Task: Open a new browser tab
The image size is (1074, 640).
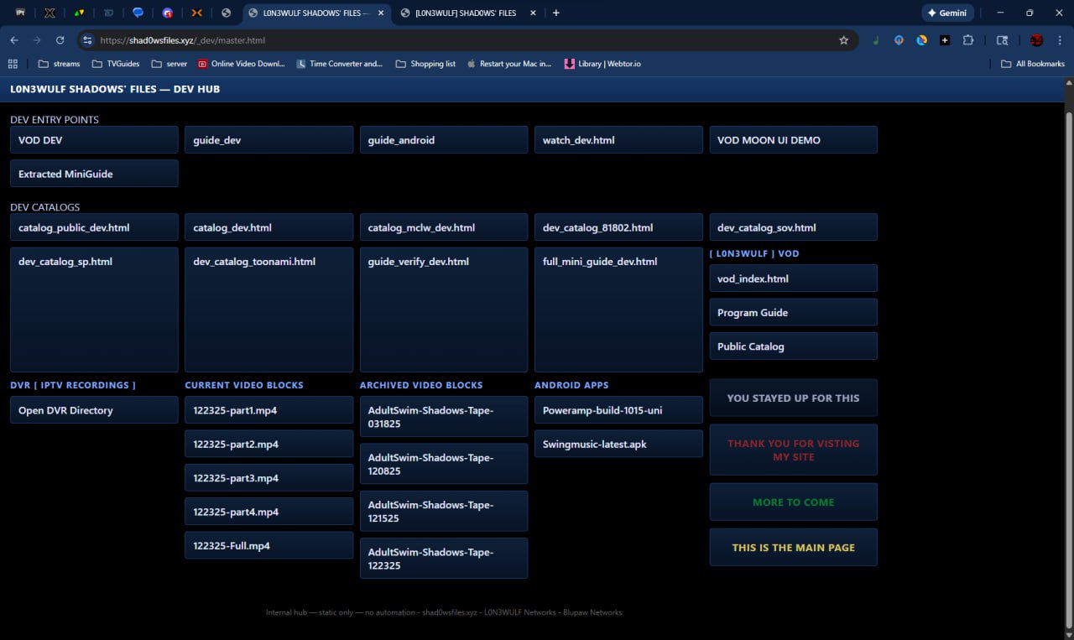Action: 555,13
